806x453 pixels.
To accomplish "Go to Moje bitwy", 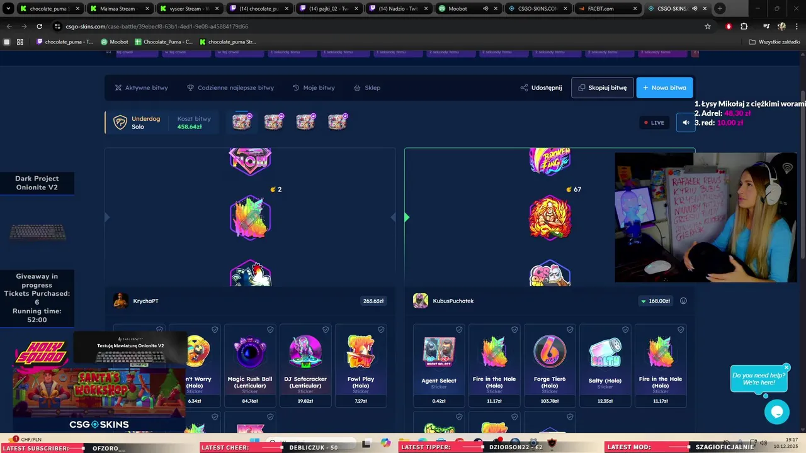I will click(x=314, y=87).
